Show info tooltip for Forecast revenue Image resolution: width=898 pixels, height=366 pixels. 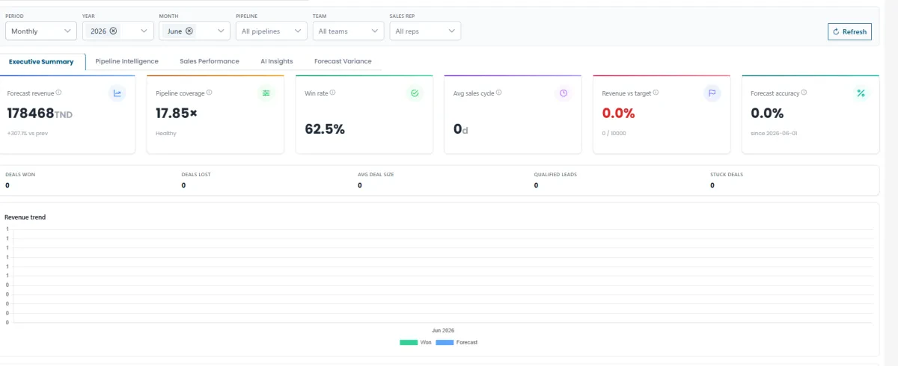coord(58,93)
